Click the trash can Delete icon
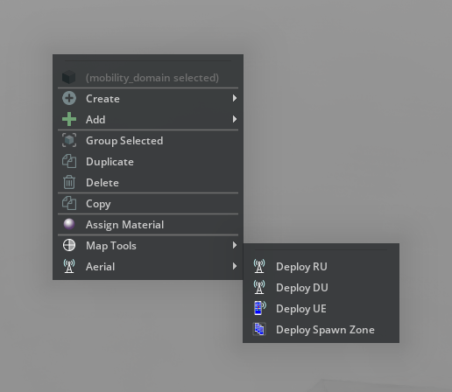This screenshot has height=392, width=452. [x=69, y=182]
